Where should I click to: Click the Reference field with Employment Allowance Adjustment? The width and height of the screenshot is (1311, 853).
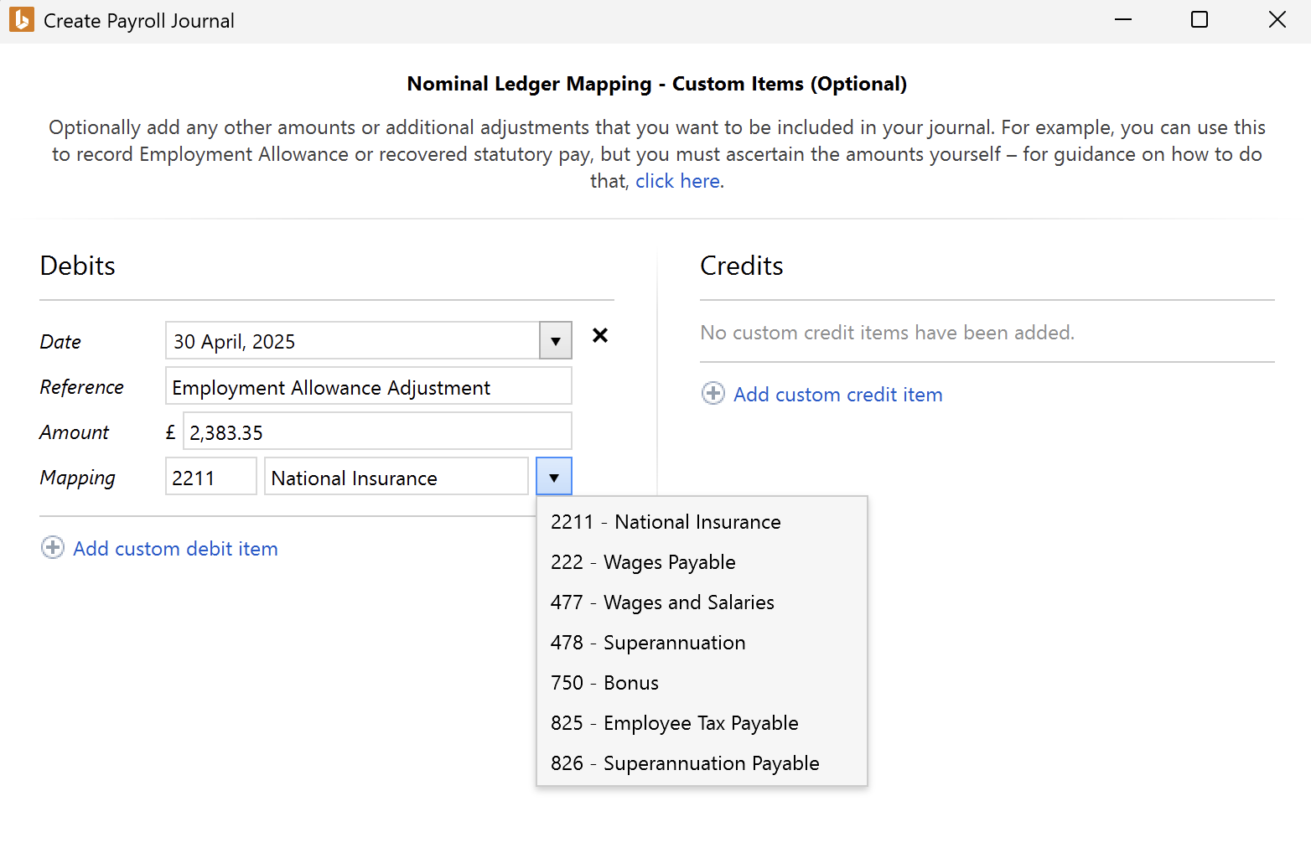369,386
